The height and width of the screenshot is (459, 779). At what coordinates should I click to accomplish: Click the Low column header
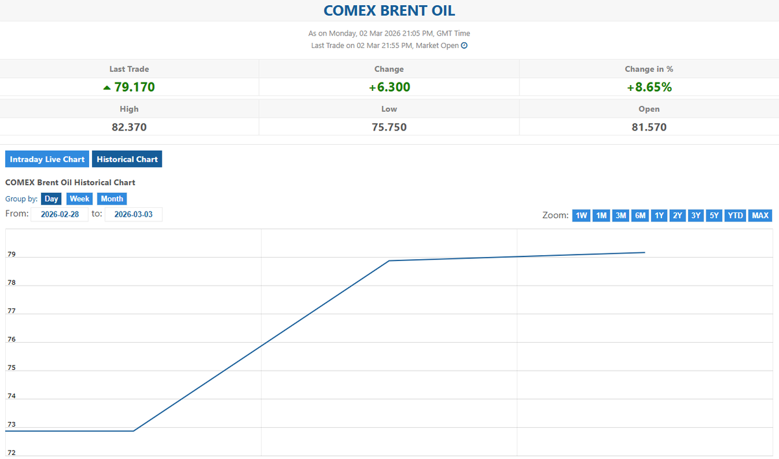click(x=389, y=109)
